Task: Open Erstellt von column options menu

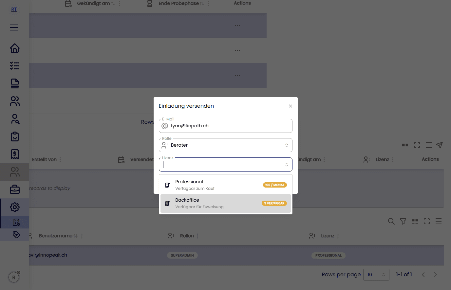Action: [60, 160]
